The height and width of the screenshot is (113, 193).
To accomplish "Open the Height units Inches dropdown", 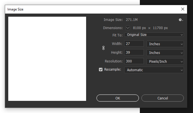I will pyautogui.click(x=165, y=53).
